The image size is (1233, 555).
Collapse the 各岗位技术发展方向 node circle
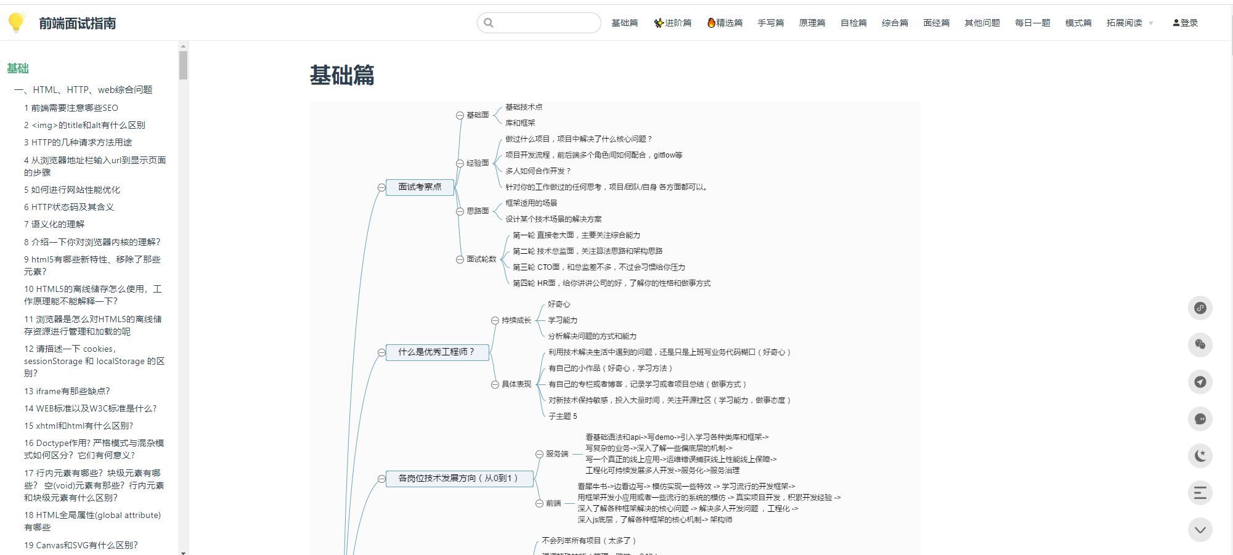[x=382, y=479]
